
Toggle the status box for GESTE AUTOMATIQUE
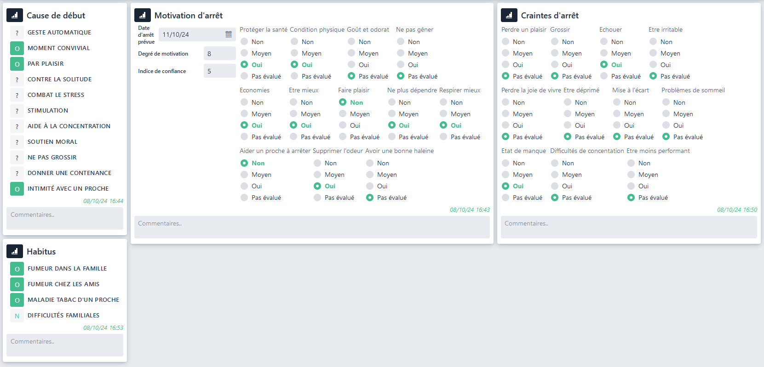(x=17, y=33)
